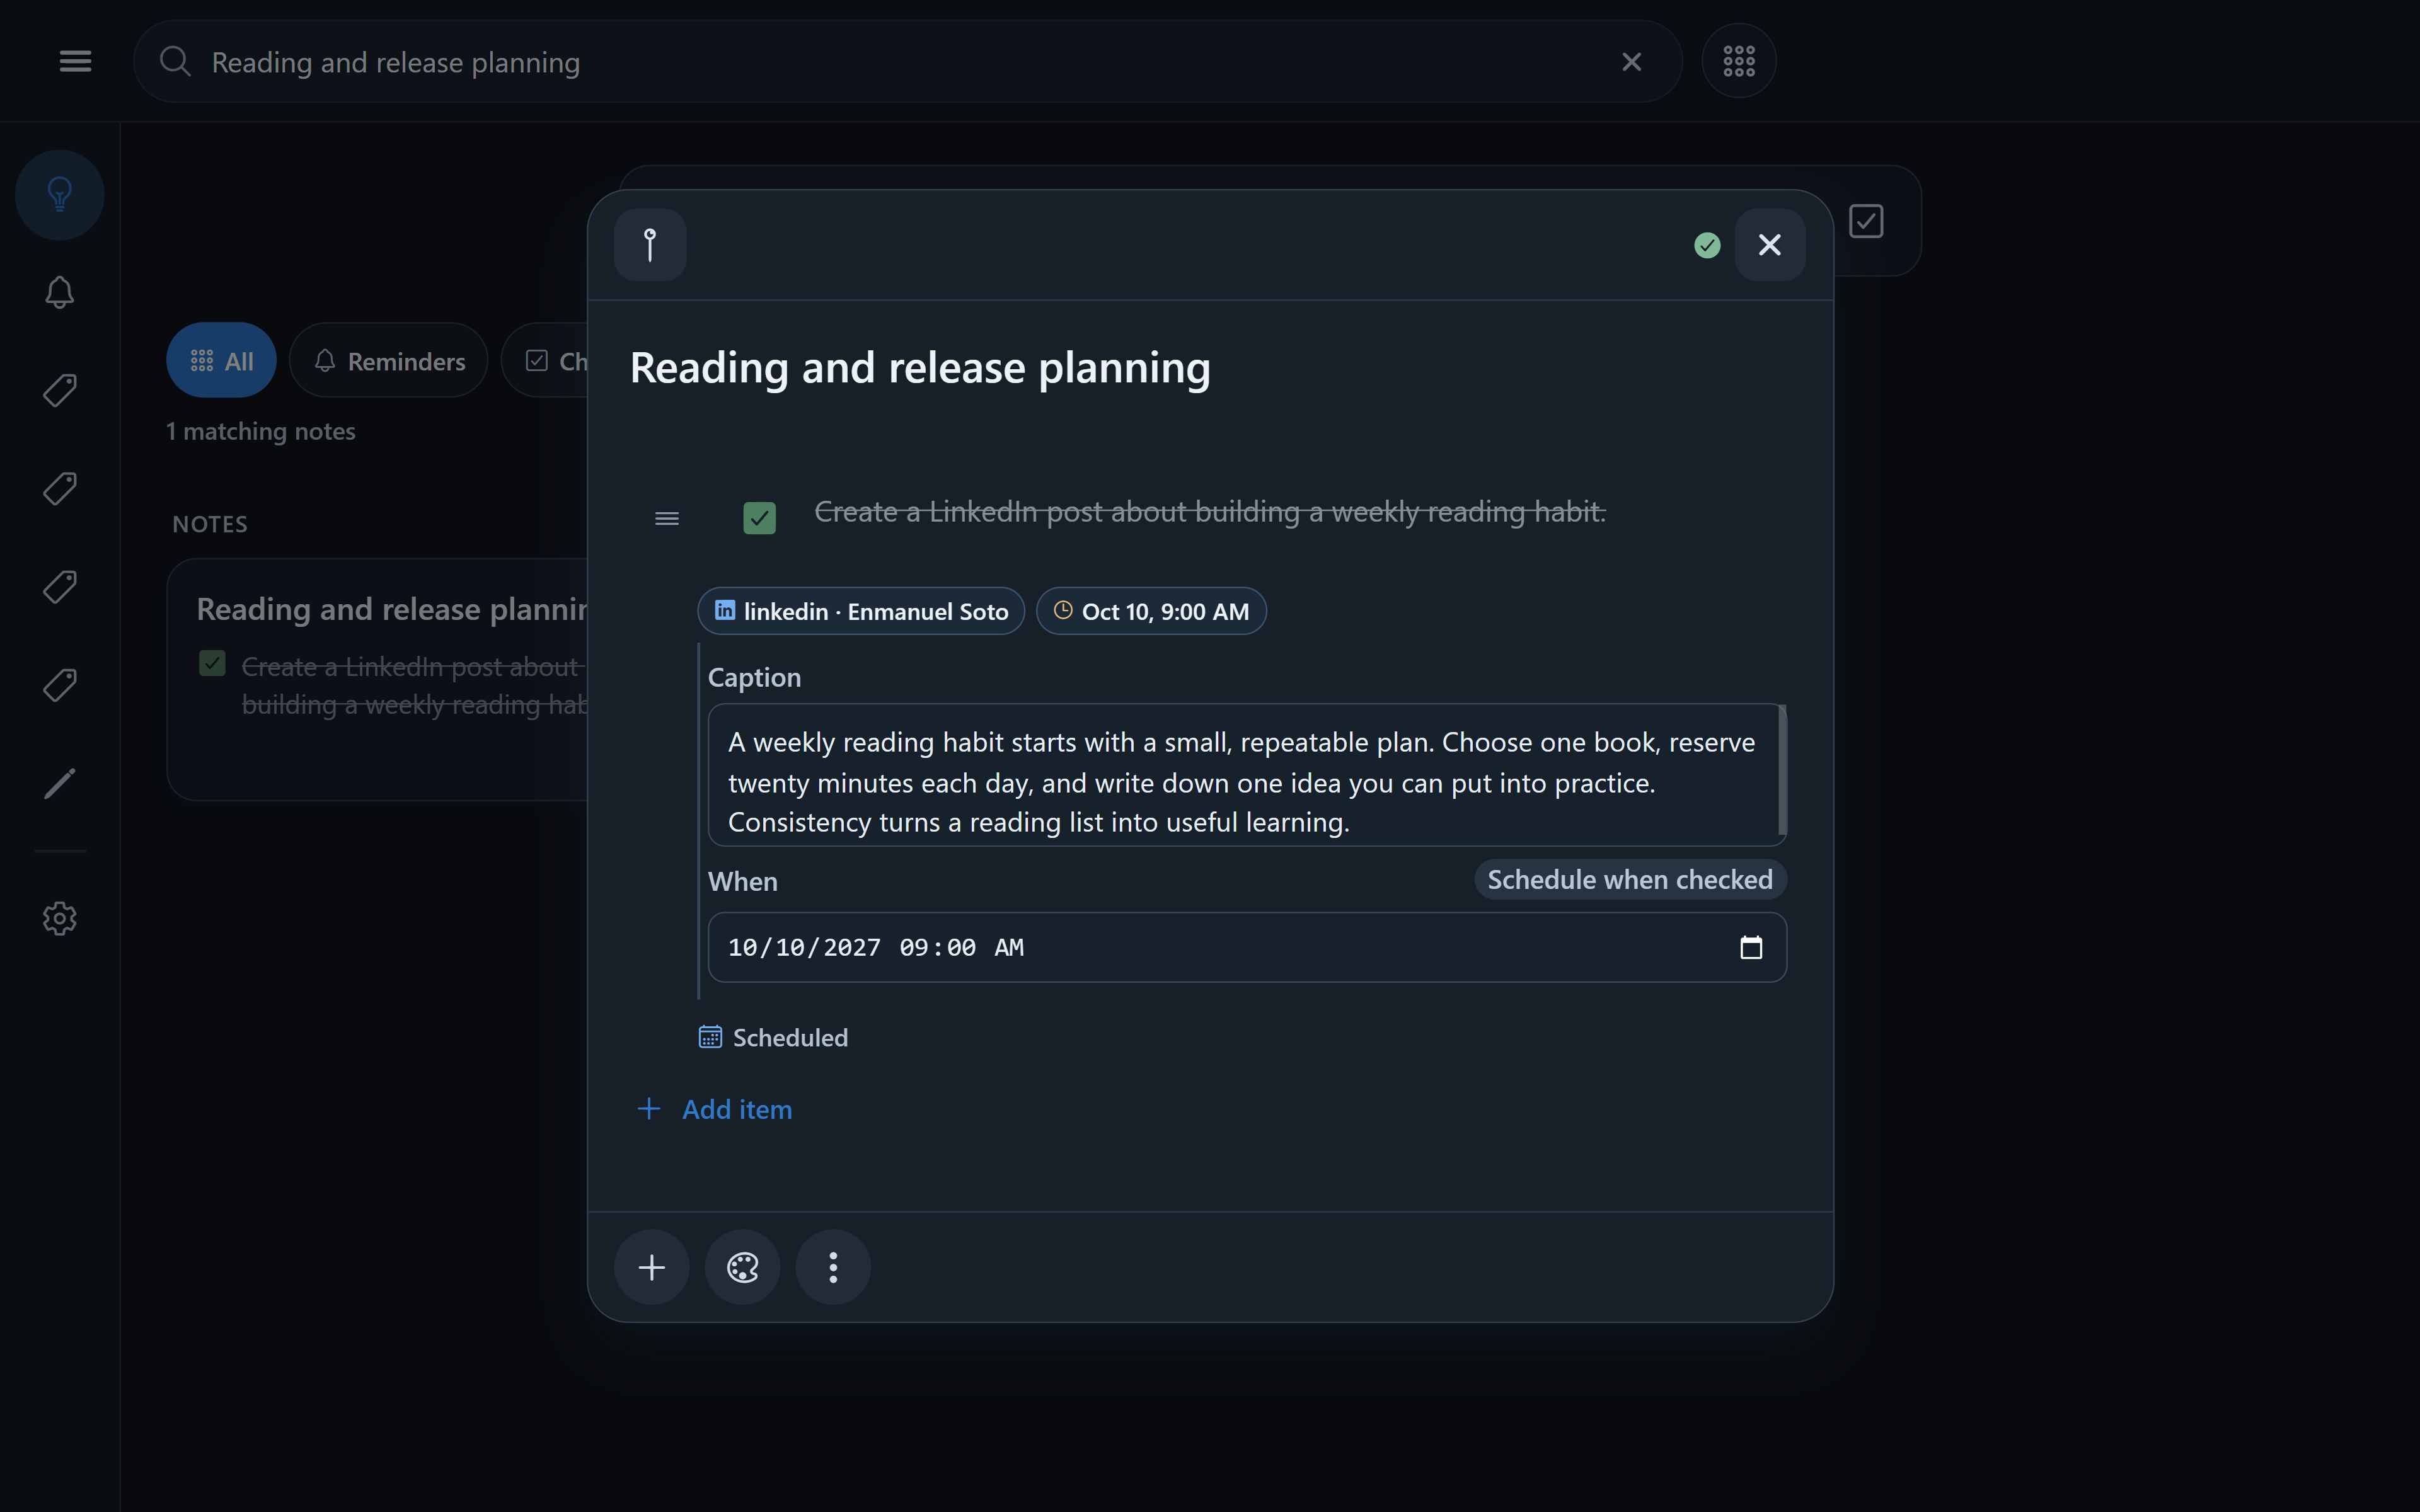Viewport: 2420px width, 1512px height.
Task: Clear the search query with X
Action: (1631, 62)
